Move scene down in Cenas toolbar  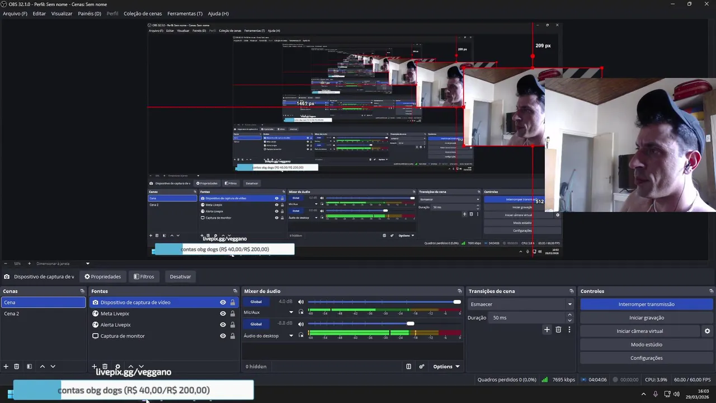(53, 367)
